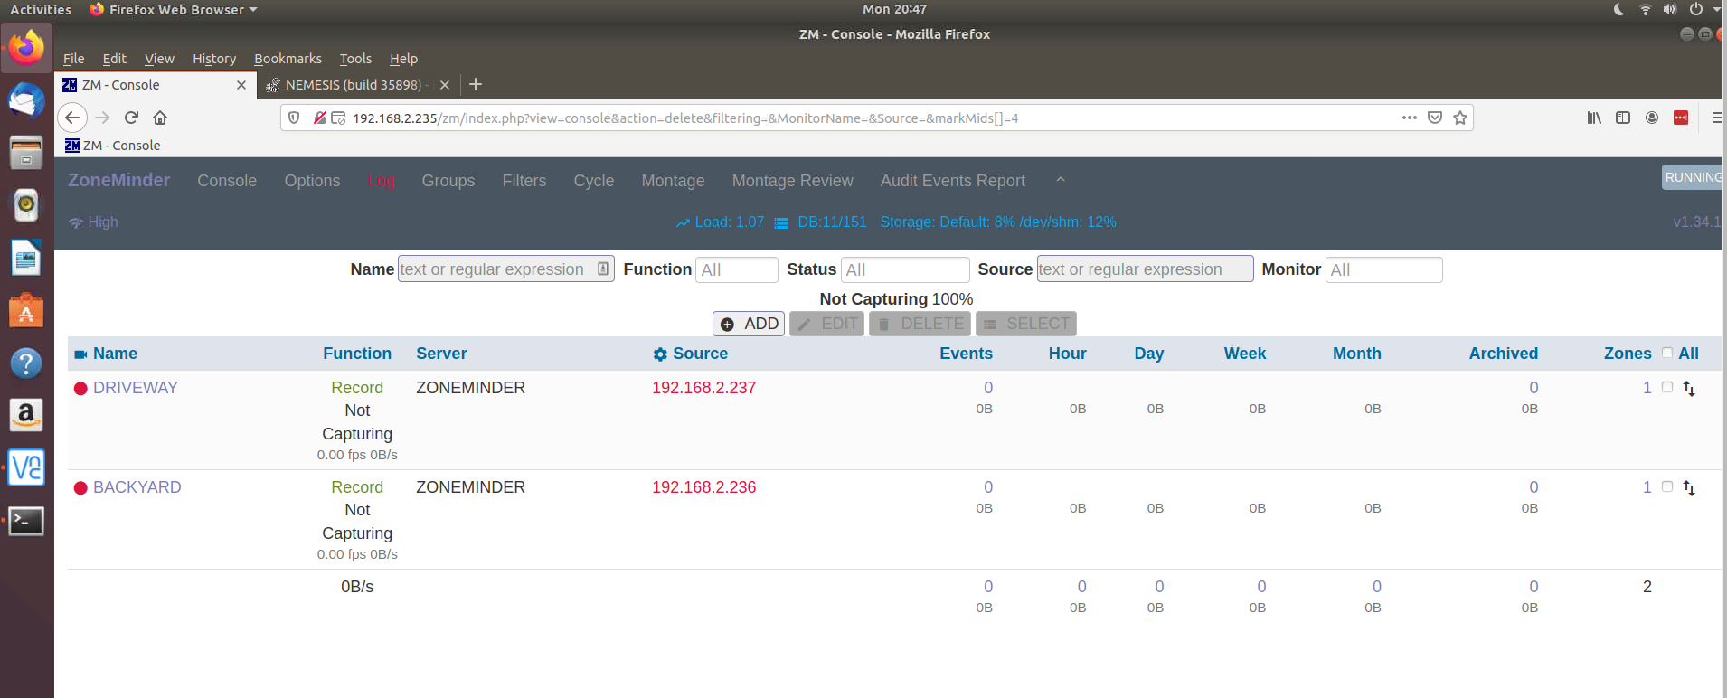Viewport: 1727px width, 698px height.
Task: Open the Terminal from the dock
Action: coord(26,521)
